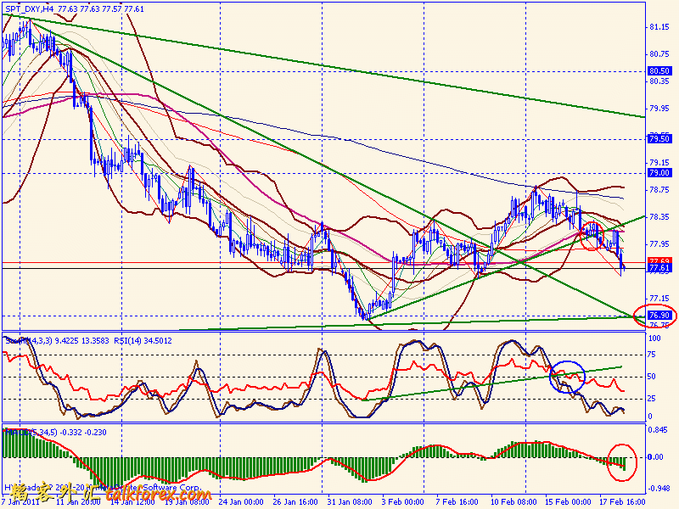The width and height of the screenshot is (679, 509).
Task: Click the 0.00 MACD scale label
Action: point(655,457)
